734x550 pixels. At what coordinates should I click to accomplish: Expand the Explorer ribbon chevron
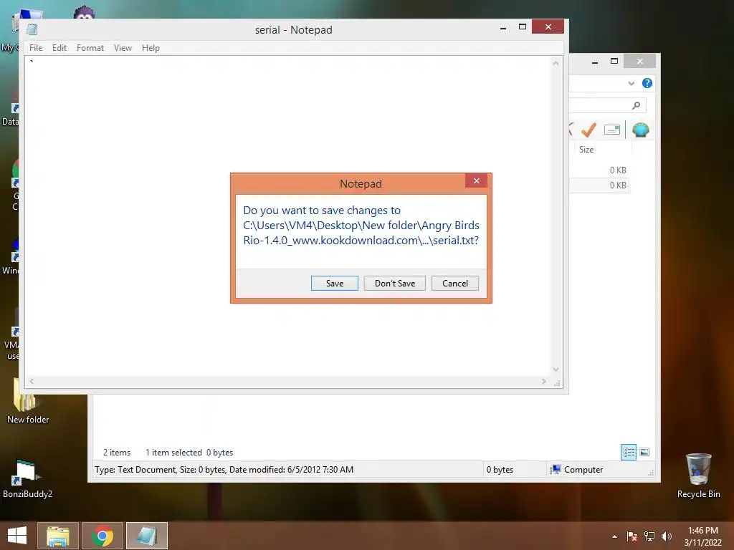[x=631, y=83]
